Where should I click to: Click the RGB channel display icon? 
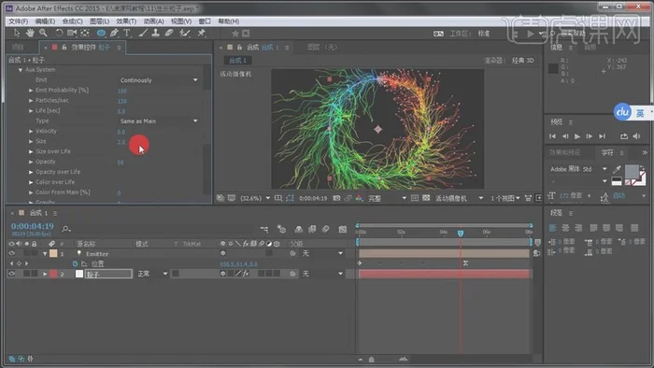click(x=359, y=198)
